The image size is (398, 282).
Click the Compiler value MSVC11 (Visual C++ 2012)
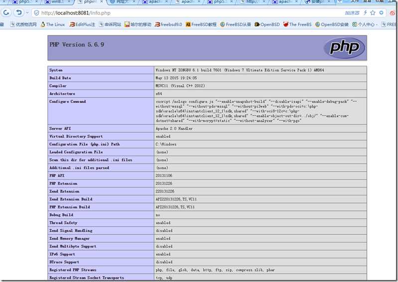[x=180, y=86]
